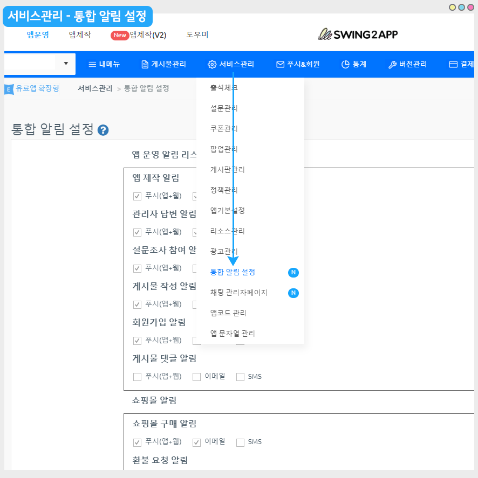
Task: Select 통합 알림 설정 from dropdown menu
Action: coord(233,272)
